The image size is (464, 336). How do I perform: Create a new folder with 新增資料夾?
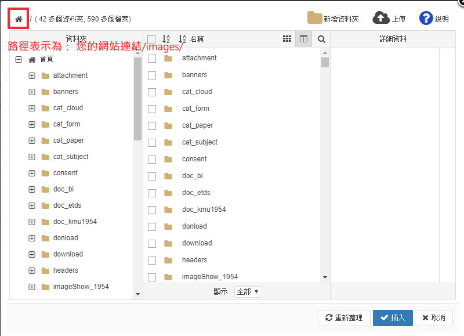[x=333, y=19]
